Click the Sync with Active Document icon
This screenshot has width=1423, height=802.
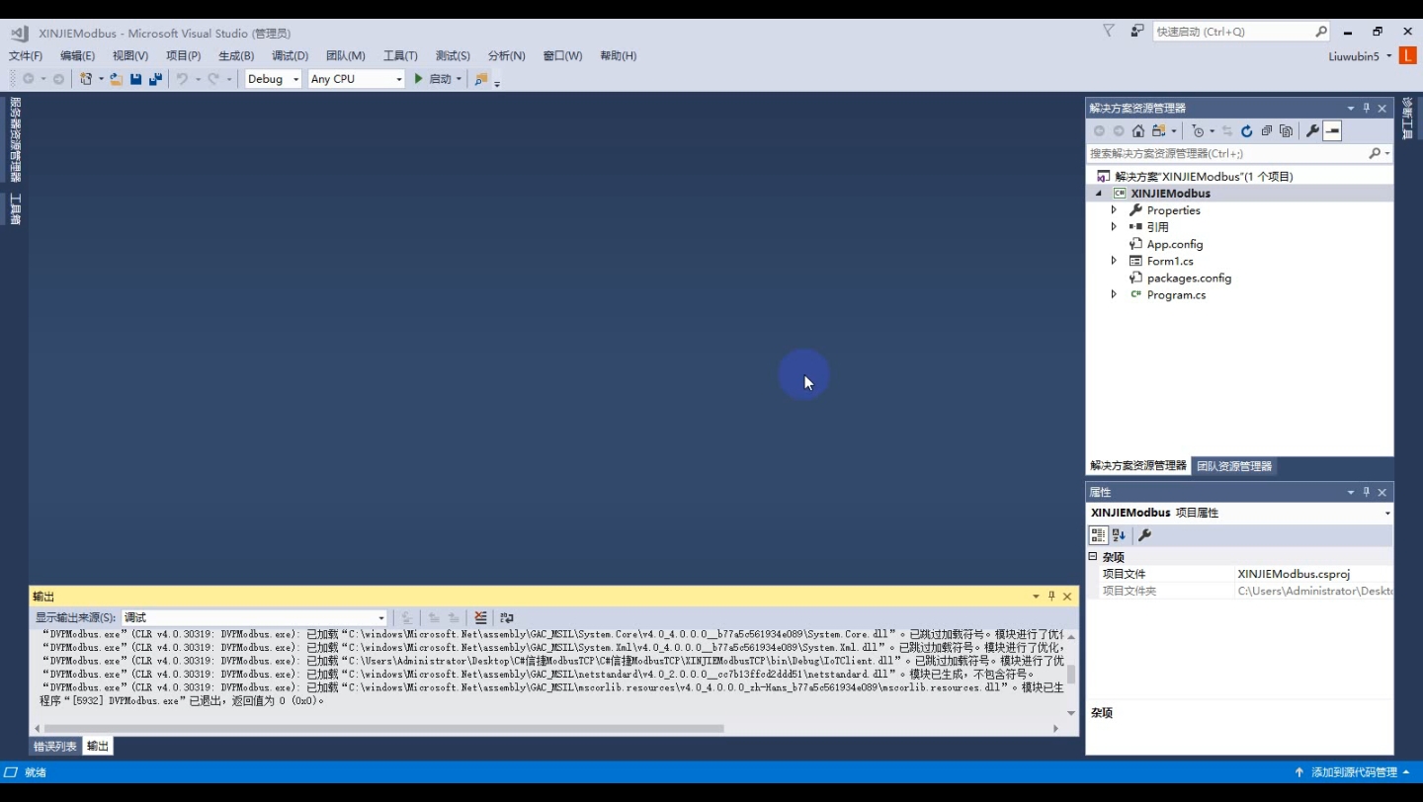pos(1226,130)
